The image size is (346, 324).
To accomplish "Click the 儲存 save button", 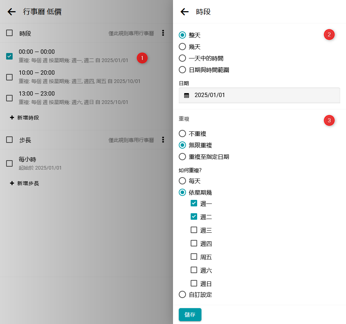I will tap(190, 315).
